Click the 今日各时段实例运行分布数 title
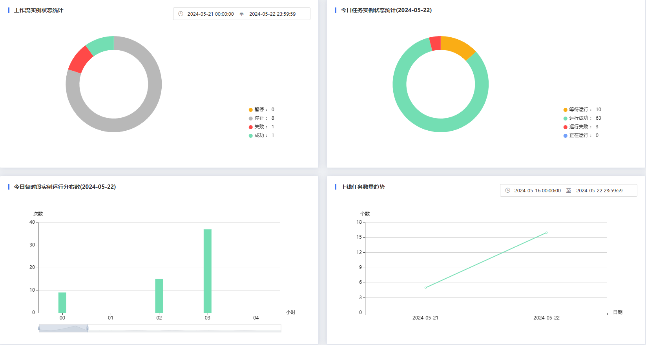Viewport: 646px width, 345px height. (65, 187)
